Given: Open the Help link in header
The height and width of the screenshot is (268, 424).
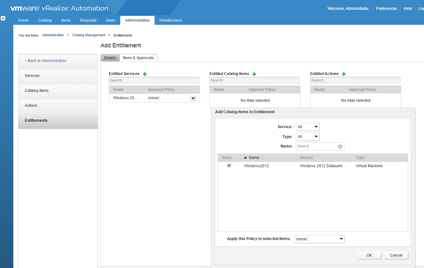Looking at the screenshot, I should pyautogui.click(x=408, y=9).
